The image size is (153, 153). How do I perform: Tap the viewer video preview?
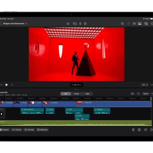click(77, 54)
